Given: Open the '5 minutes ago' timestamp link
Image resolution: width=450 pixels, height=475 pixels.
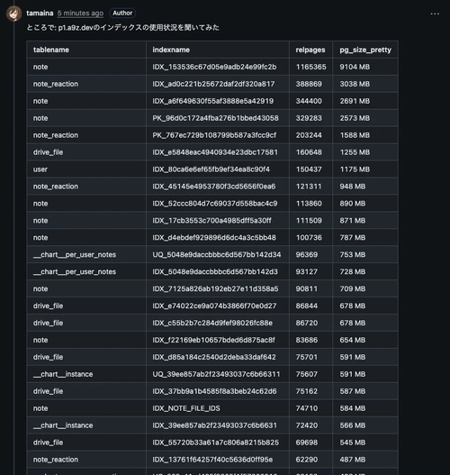Looking at the screenshot, I should tap(80, 14).
